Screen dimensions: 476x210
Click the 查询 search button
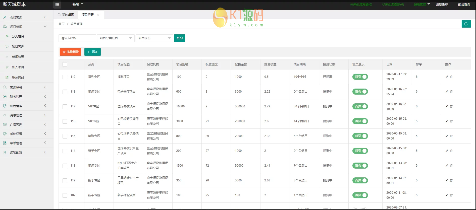180,38
